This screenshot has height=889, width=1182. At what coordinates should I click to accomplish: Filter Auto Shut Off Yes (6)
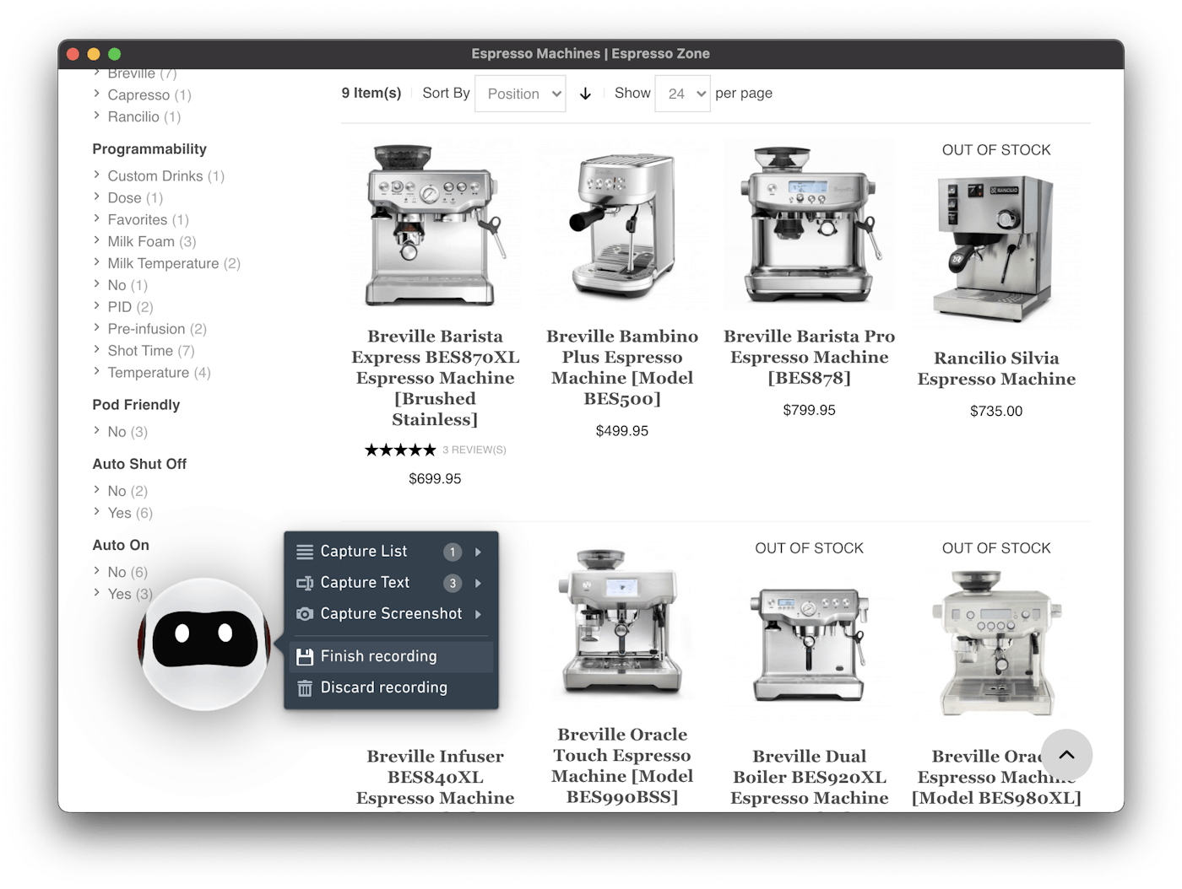click(x=130, y=513)
